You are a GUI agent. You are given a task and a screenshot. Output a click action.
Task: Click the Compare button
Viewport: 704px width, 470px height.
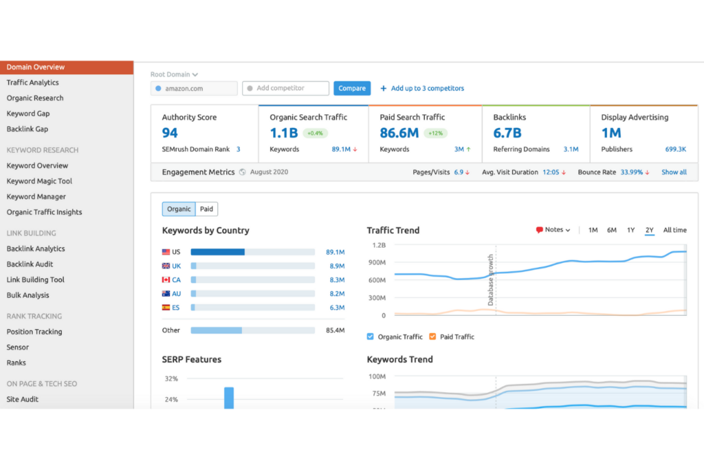coord(351,88)
